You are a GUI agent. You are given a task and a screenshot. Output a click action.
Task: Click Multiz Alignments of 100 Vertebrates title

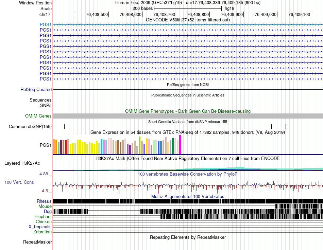pos(188,197)
